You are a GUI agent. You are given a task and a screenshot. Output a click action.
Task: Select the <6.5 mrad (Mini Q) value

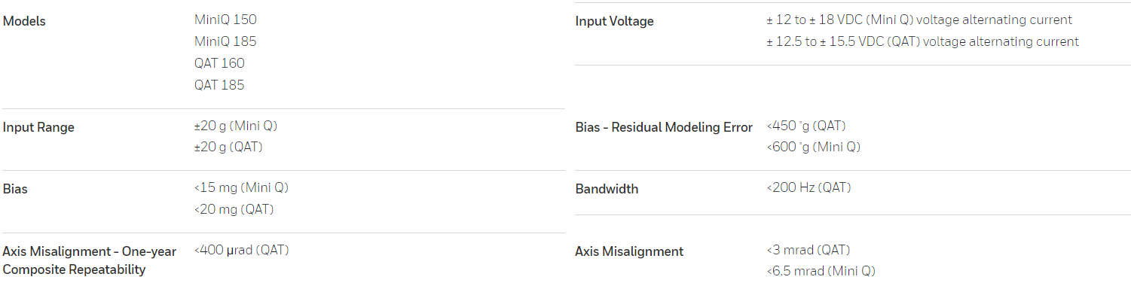(x=821, y=271)
